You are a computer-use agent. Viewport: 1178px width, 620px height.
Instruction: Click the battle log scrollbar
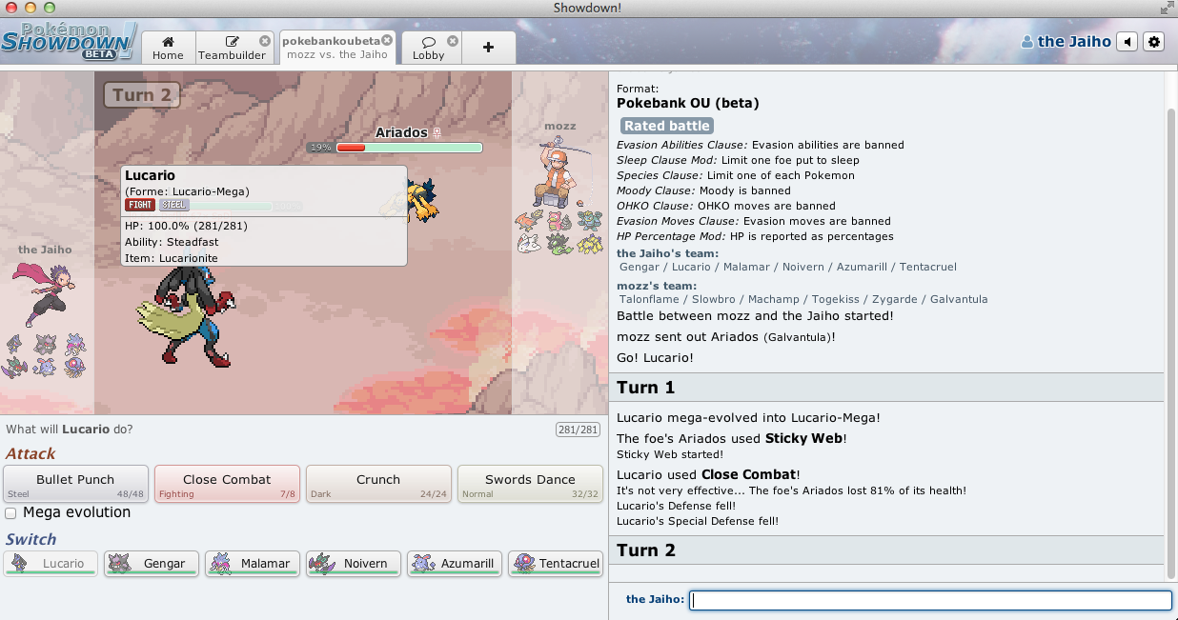pyautogui.click(x=1171, y=343)
